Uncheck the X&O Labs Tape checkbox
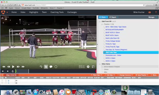Screen dimensions: 159x95 (x=104, y=52)
